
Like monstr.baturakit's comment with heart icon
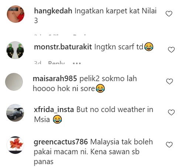coord(171,50)
